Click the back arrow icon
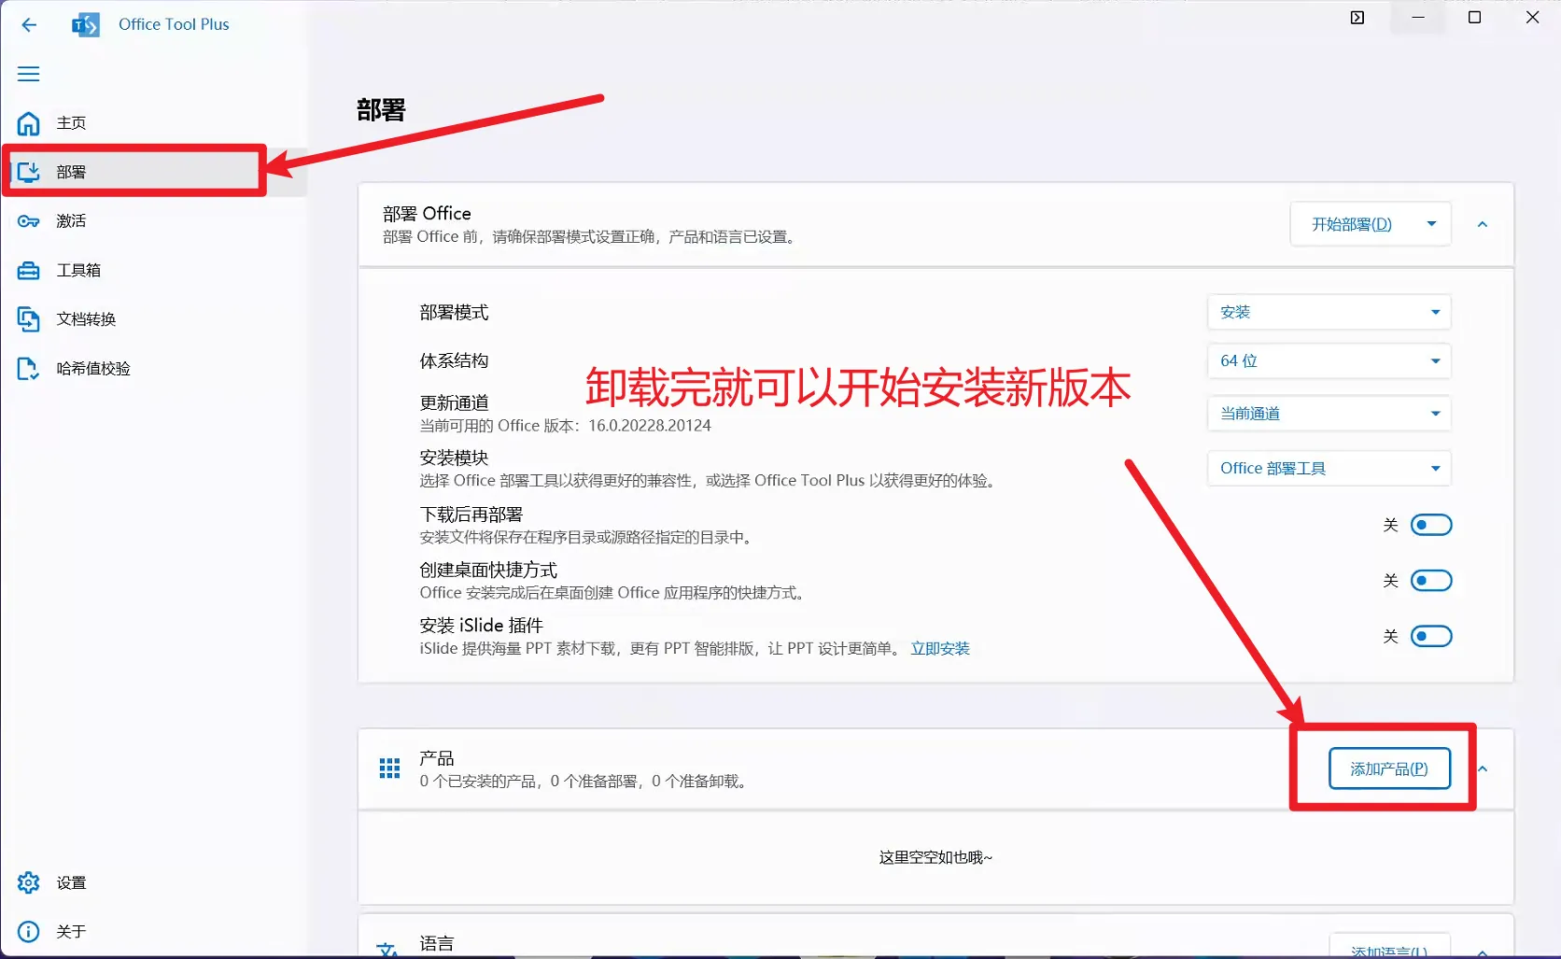 coord(29,24)
